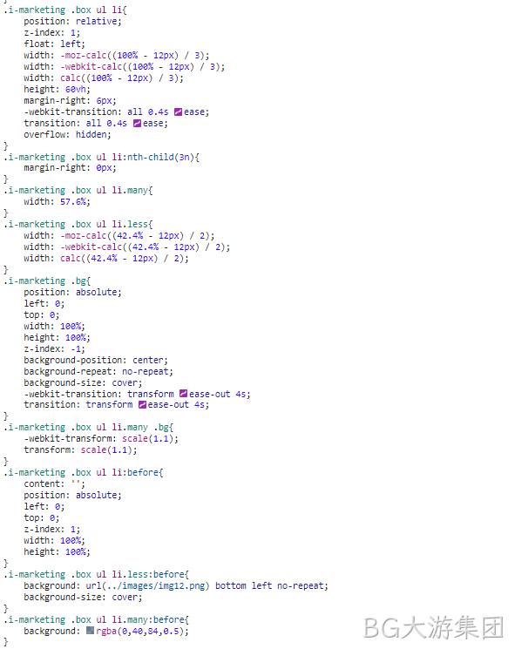Viewport: 515px width, 649px height.
Task: Click the z-index -1 value
Action: (76, 349)
